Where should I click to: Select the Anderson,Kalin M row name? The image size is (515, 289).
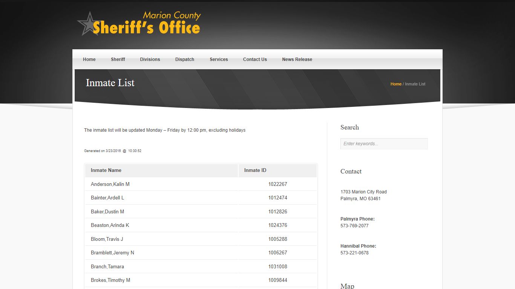(x=110, y=184)
